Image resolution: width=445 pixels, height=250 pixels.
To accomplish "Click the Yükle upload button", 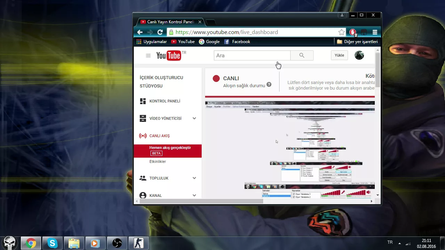I will (339, 56).
